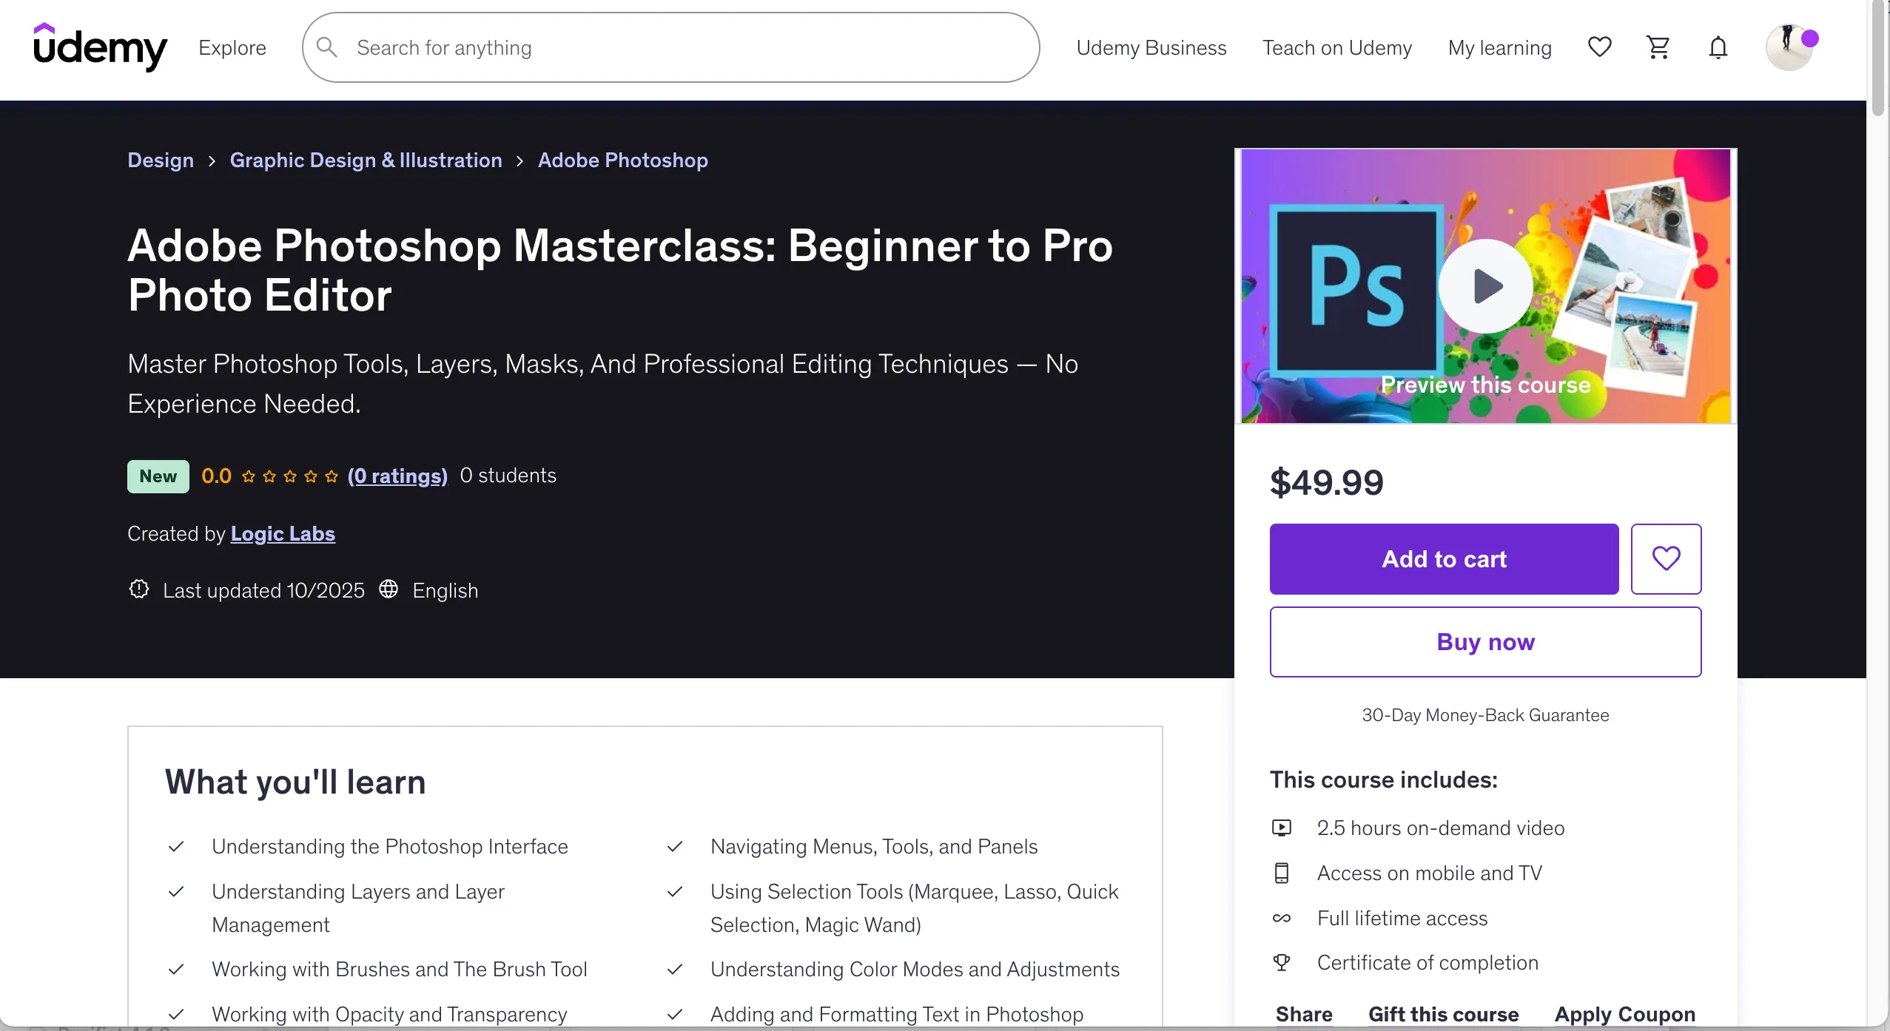This screenshot has height=1031, width=1890.
Task: Open the notifications bell icon
Action: [1718, 47]
